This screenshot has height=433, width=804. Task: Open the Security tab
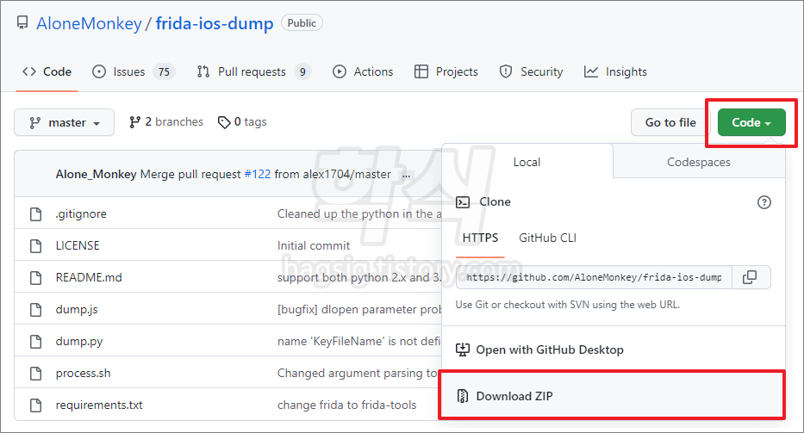531,71
